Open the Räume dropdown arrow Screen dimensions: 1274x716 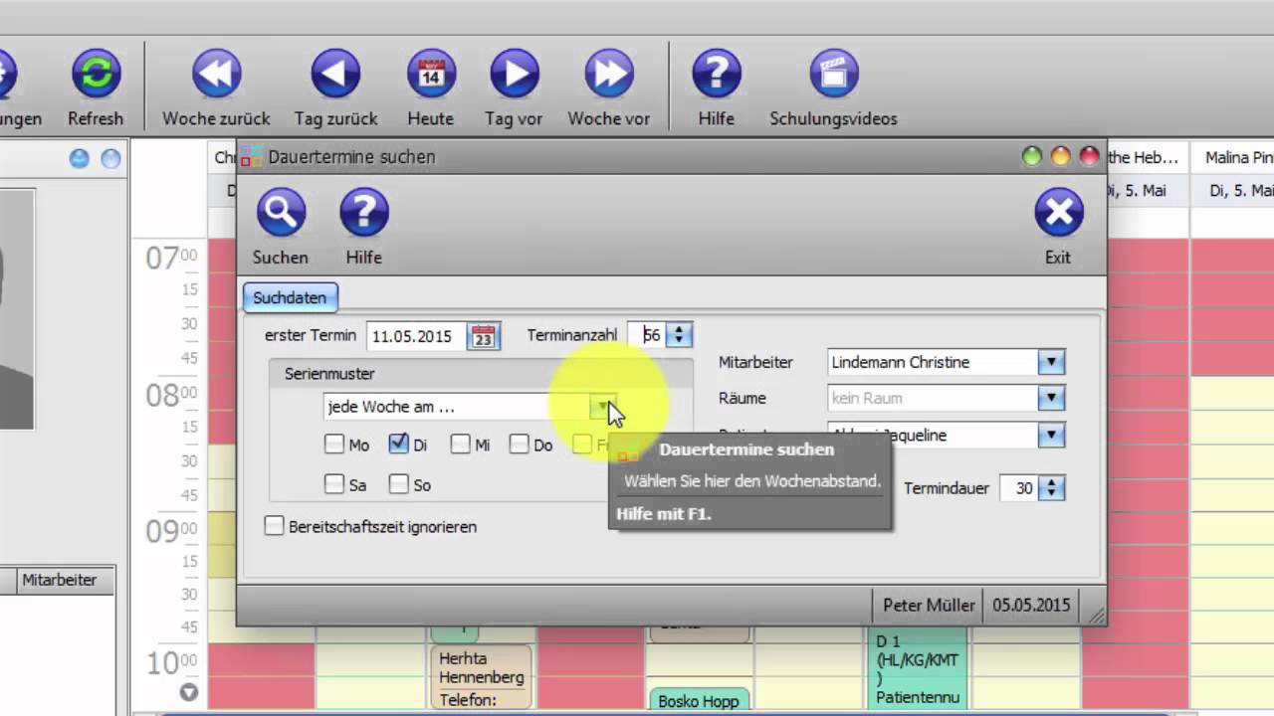point(1051,398)
